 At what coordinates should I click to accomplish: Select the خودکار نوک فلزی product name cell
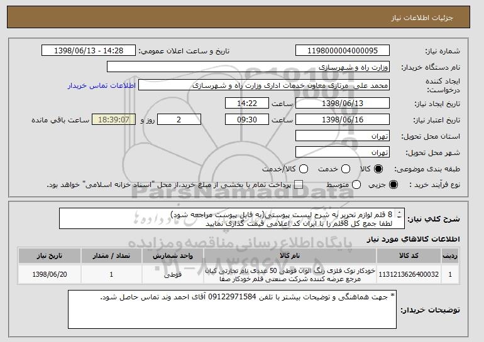290,274
